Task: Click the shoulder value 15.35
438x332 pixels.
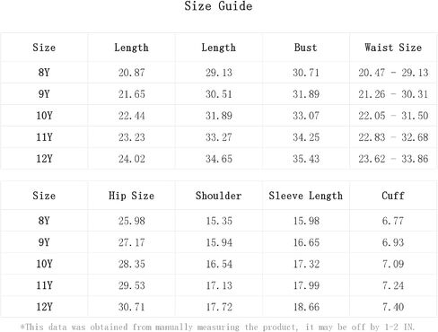Action: click(x=219, y=221)
